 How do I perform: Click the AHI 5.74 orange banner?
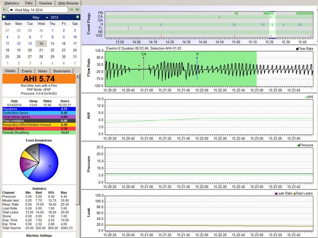(x=39, y=79)
